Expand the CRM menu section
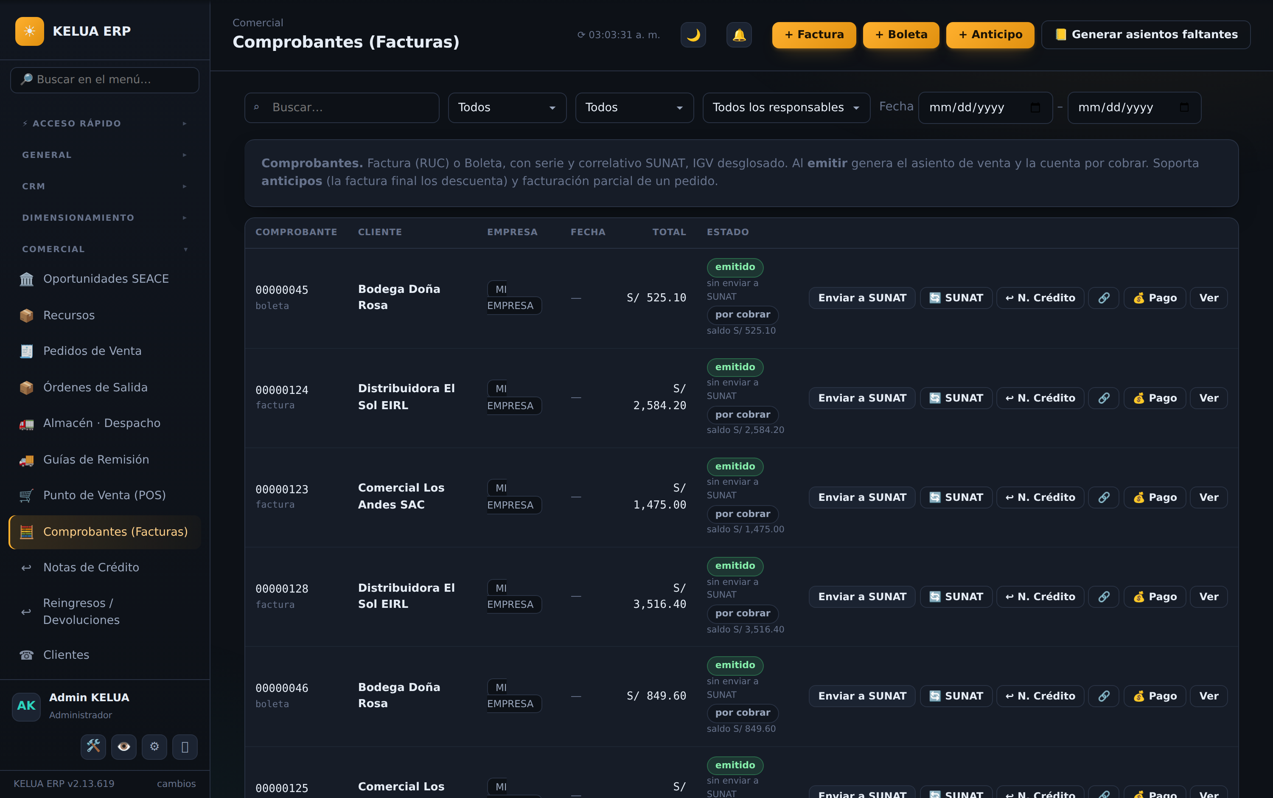Viewport: 1273px width, 798px height. [104, 186]
